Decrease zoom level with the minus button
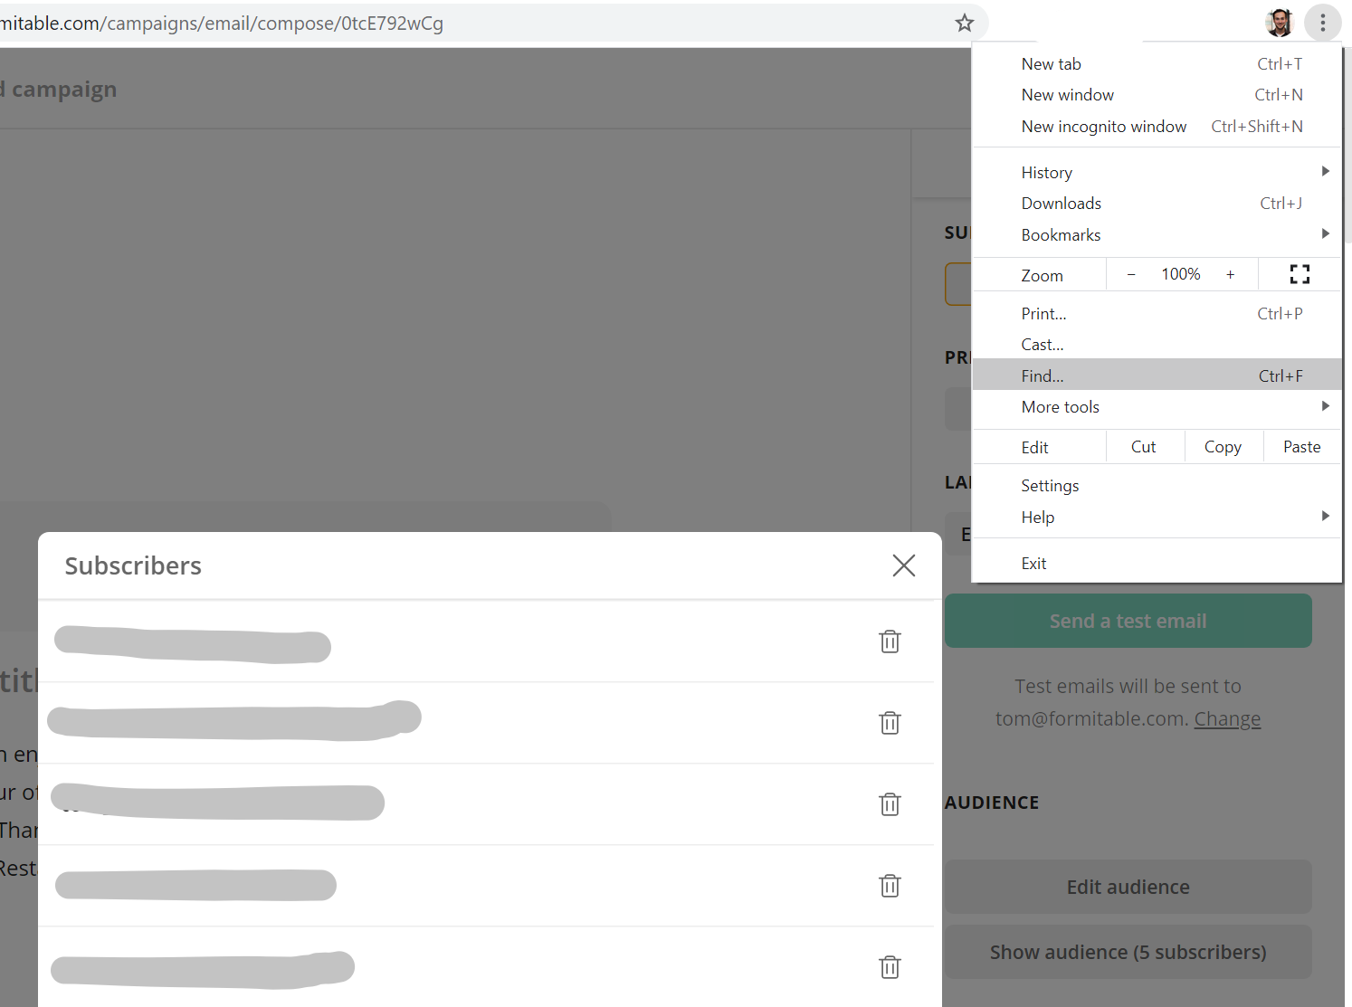The width and height of the screenshot is (1352, 1007). pyautogui.click(x=1130, y=274)
